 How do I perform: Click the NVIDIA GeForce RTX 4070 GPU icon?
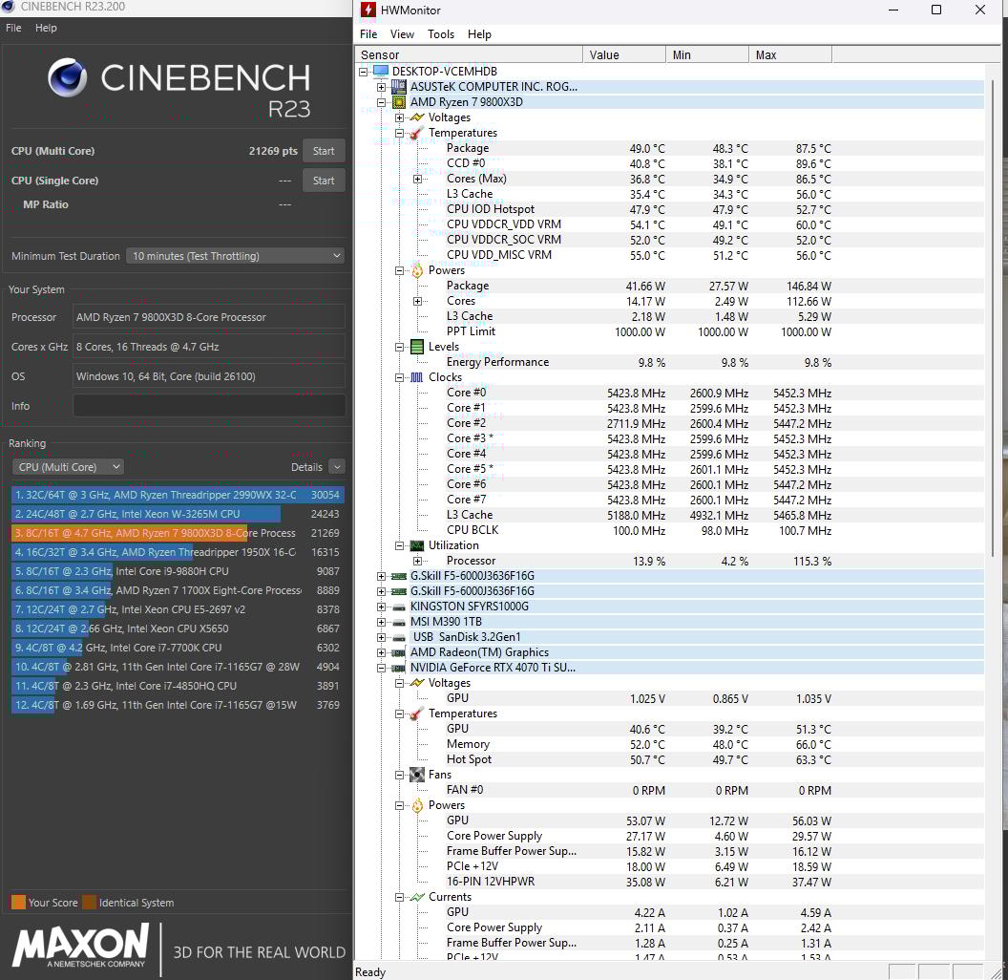click(398, 668)
